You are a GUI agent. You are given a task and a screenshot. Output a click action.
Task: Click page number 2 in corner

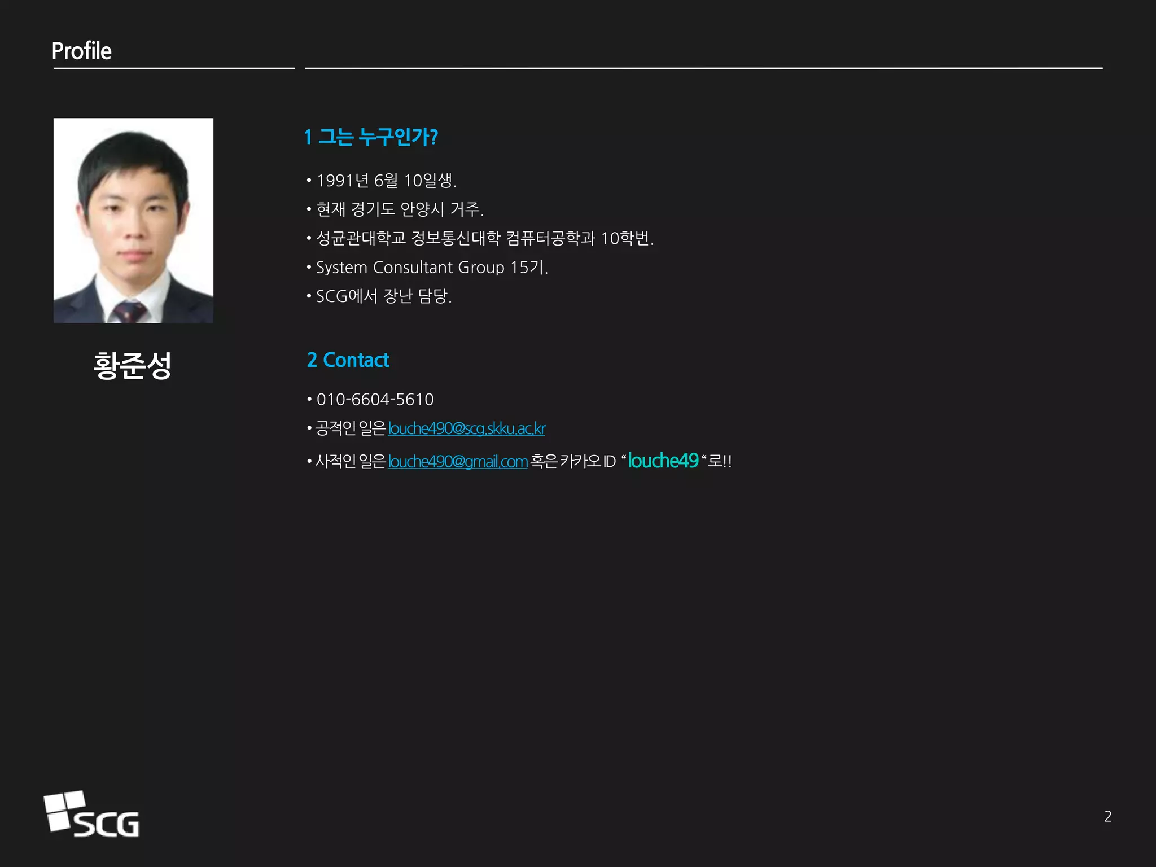click(1107, 816)
